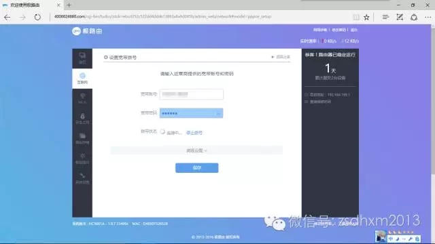Click the logout link in the header
Screen dimensions: 435x244
(354, 30)
